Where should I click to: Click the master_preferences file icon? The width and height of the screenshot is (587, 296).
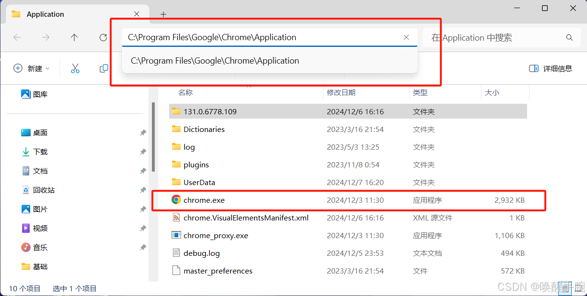(x=176, y=271)
